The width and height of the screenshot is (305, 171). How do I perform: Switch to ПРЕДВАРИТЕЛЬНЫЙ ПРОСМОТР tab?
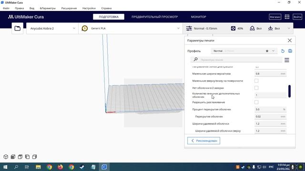pyautogui.click(x=154, y=17)
